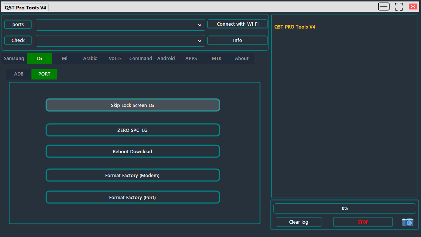Select the APPS tab

191,58
